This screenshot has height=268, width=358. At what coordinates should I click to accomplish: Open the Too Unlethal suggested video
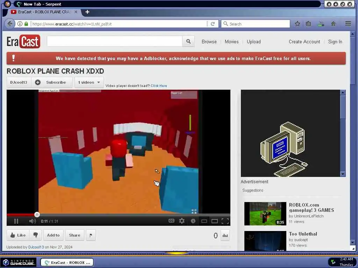click(303, 234)
